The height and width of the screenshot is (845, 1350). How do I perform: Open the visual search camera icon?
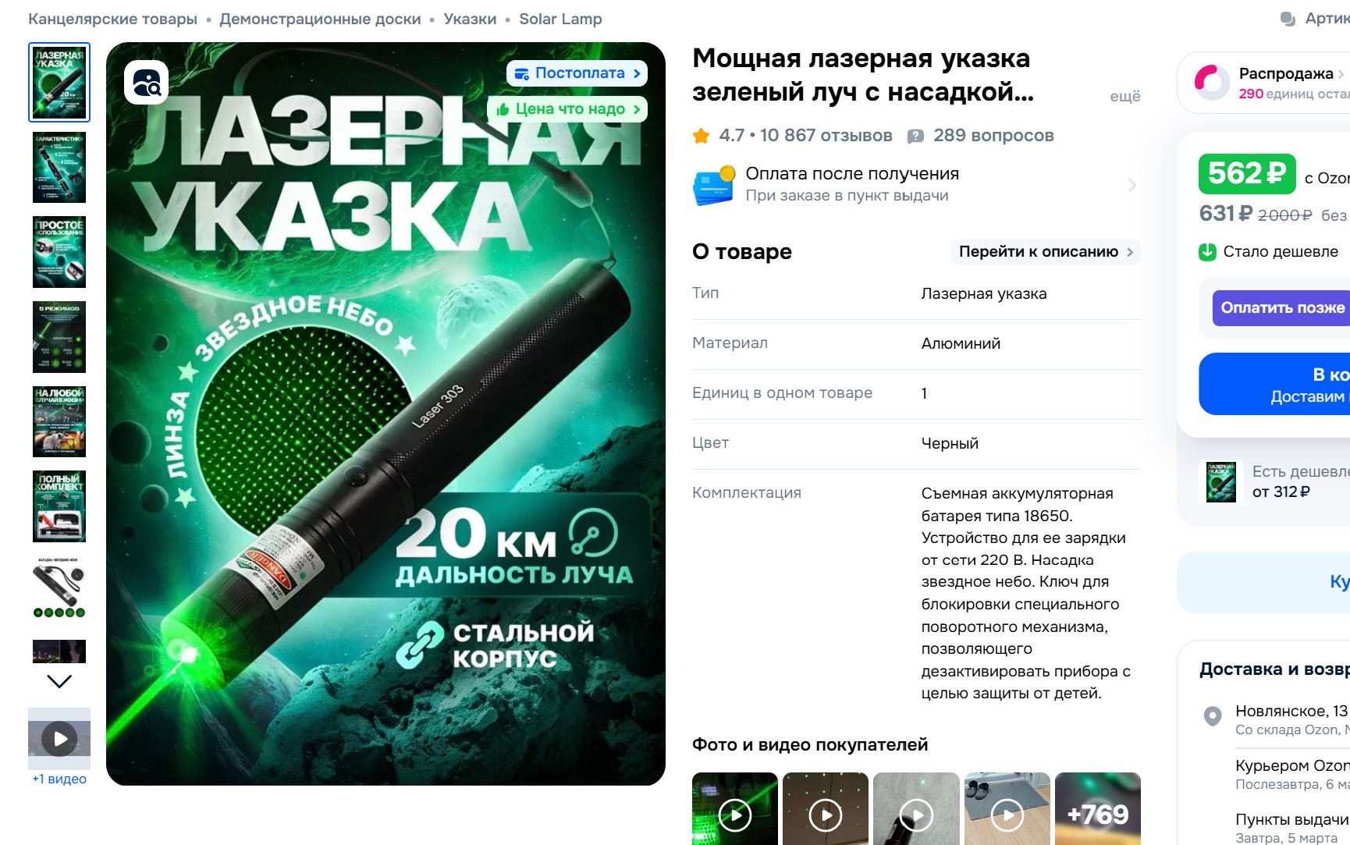[146, 82]
